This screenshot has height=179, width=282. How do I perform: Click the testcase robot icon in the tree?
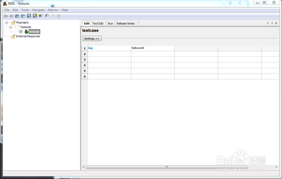pos(26,32)
